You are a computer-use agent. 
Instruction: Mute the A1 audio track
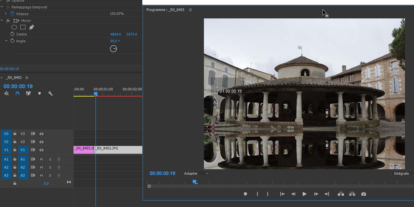click(x=41, y=159)
